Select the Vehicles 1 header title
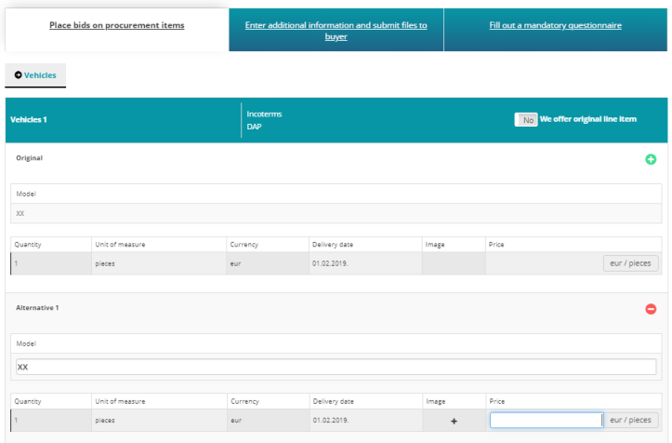 click(28, 120)
